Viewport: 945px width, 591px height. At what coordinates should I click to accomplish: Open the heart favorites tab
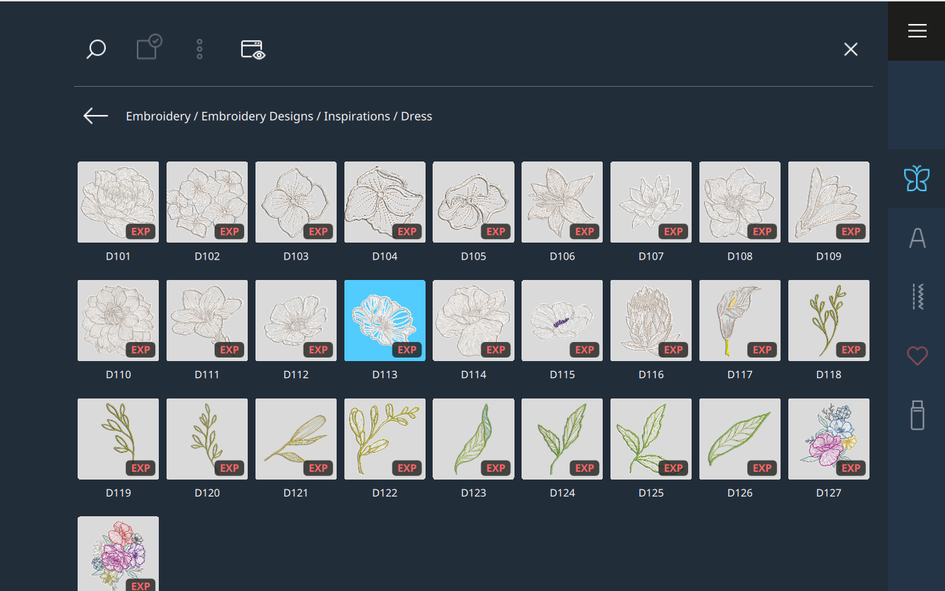917,356
